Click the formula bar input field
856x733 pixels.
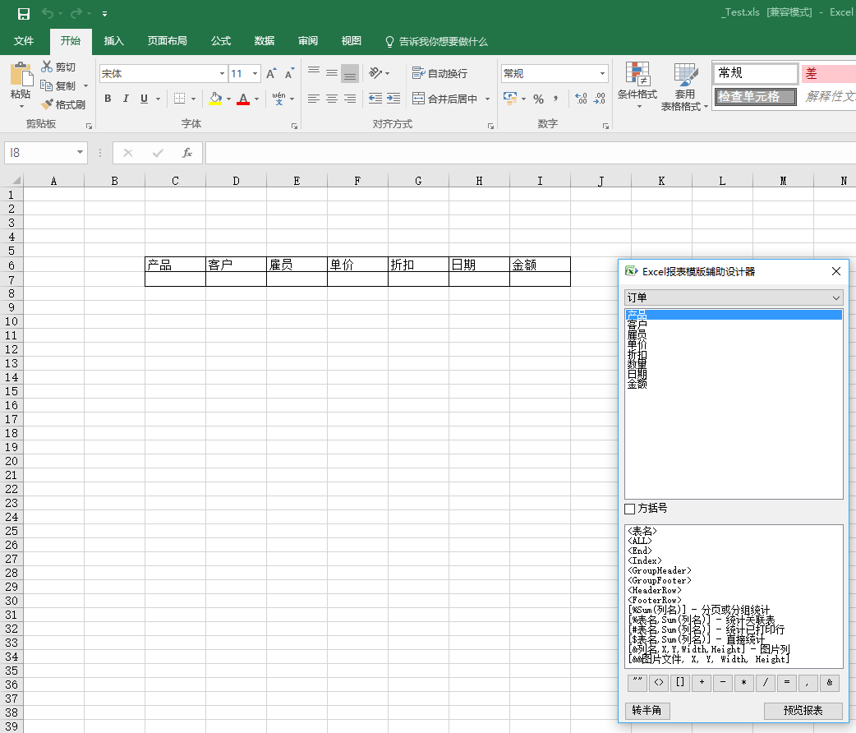click(531, 153)
